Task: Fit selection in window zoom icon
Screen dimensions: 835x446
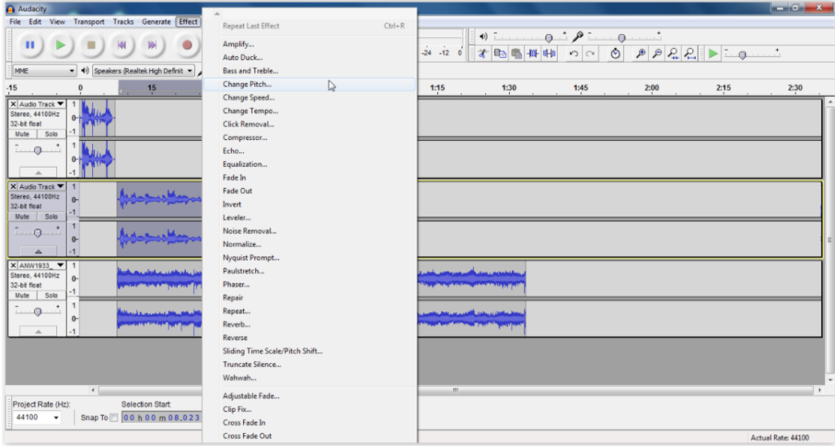Action: click(674, 53)
